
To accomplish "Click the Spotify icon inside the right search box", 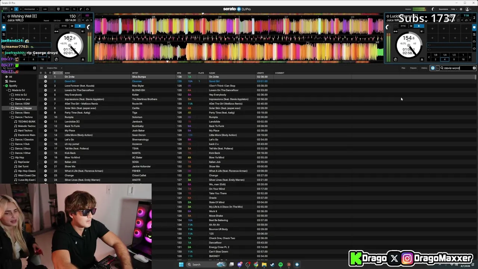I will coord(433,68).
